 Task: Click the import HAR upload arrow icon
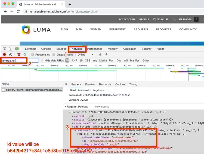pyautogui.click(x=100, y=55)
